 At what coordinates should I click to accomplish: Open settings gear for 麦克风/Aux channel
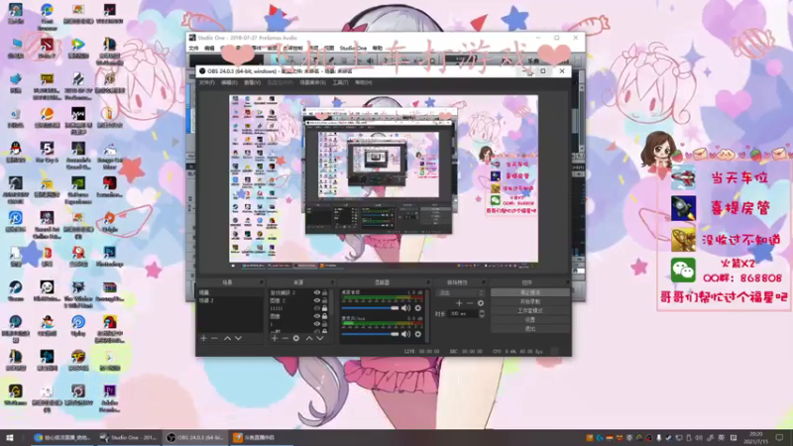(x=417, y=334)
